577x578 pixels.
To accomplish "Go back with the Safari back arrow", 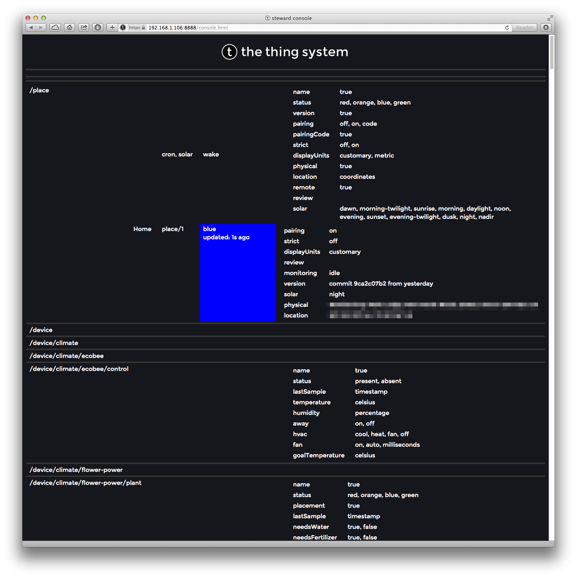I will point(31,28).
